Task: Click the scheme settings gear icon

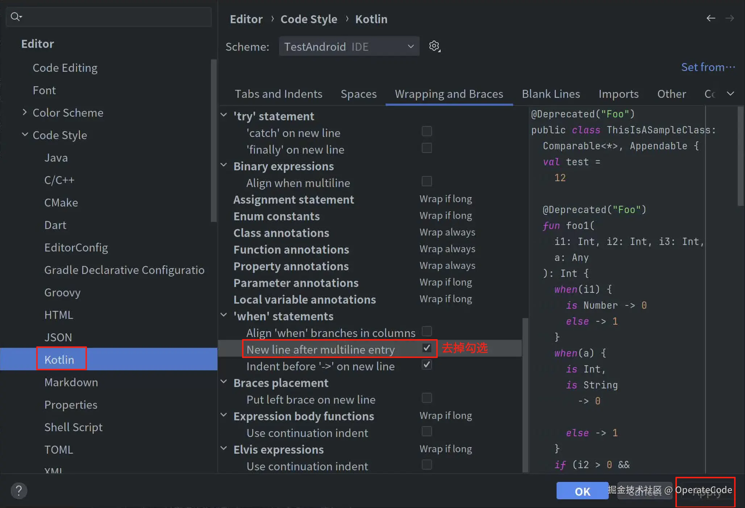Action: coord(434,46)
